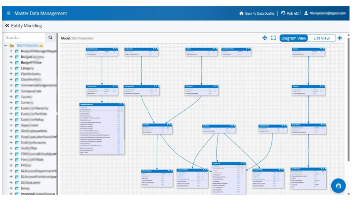The image size is (357, 204).
Task: Add a new entity with the plus icon
Action: [340, 38]
